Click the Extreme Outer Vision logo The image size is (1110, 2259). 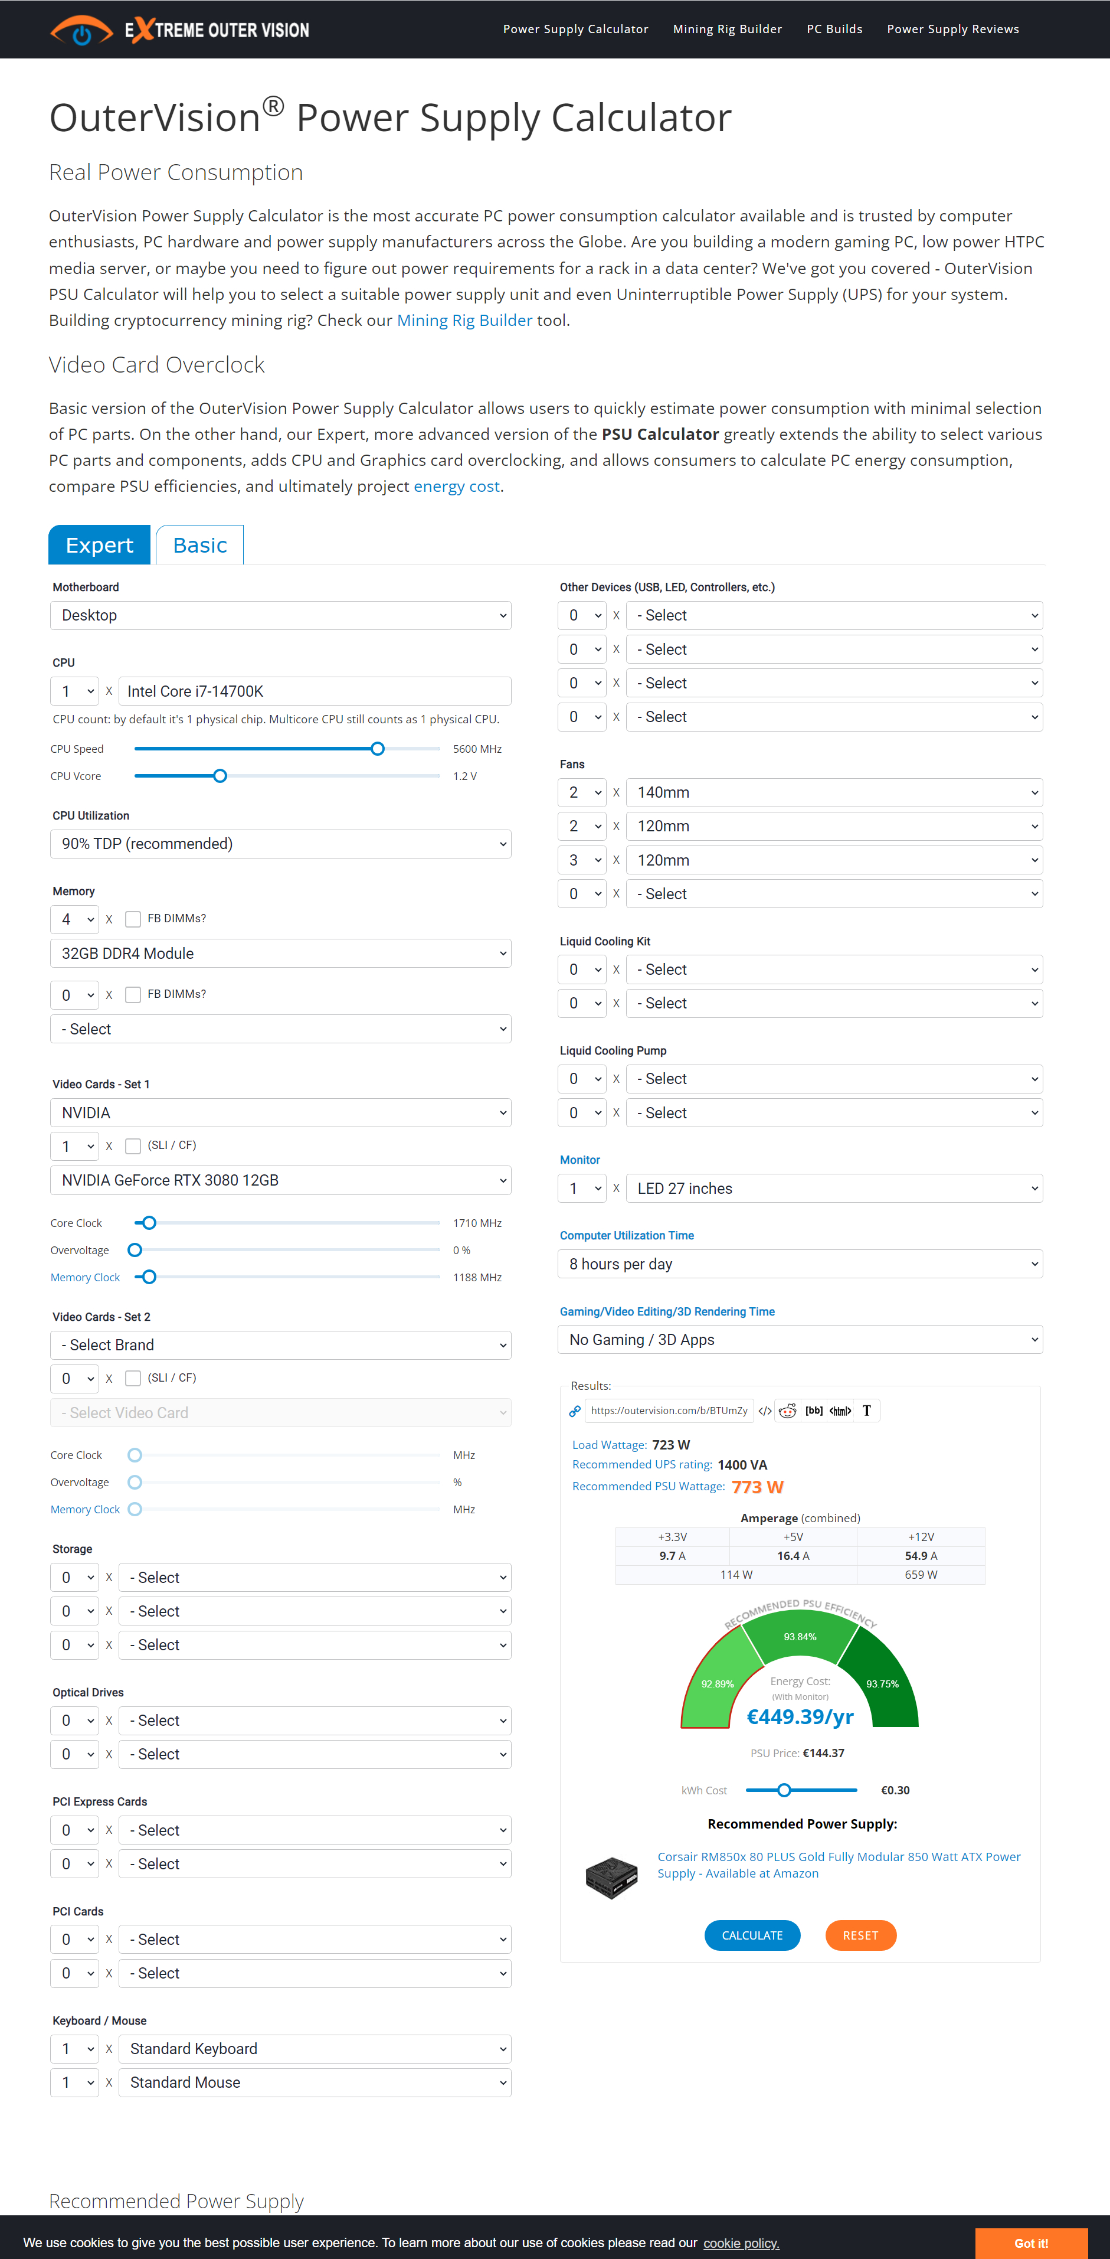click(x=180, y=30)
